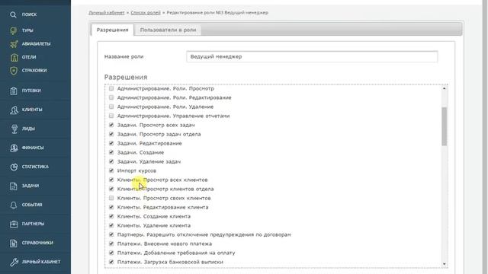Open the Туры palm tree icon
488x274 pixels.
[x=14, y=30]
